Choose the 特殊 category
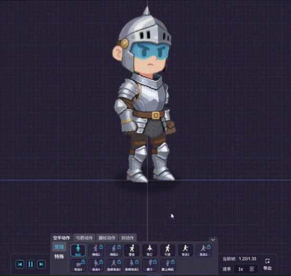The height and width of the screenshot is (276, 291). coord(59,257)
